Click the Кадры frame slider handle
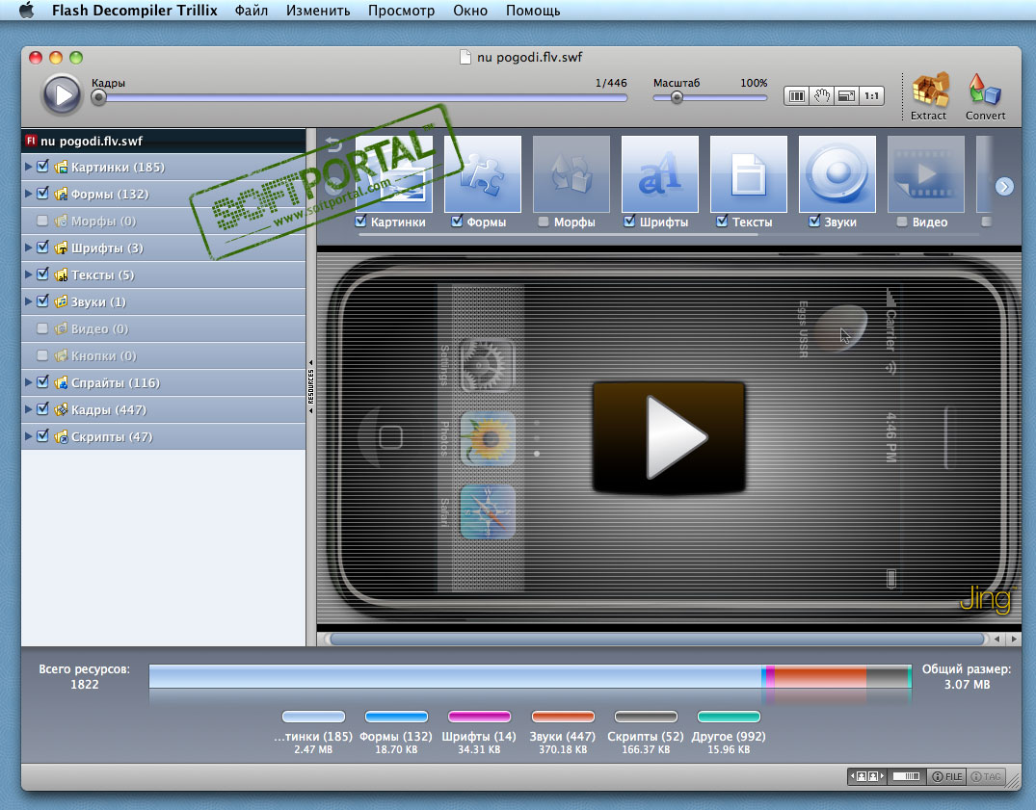 pyautogui.click(x=98, y=97)
